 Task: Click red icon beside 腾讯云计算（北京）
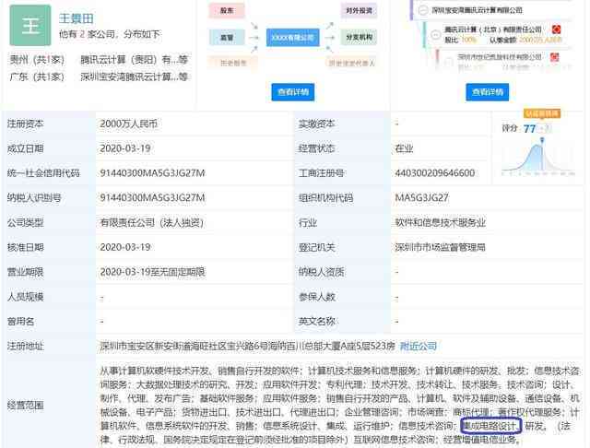coord(556,29)
